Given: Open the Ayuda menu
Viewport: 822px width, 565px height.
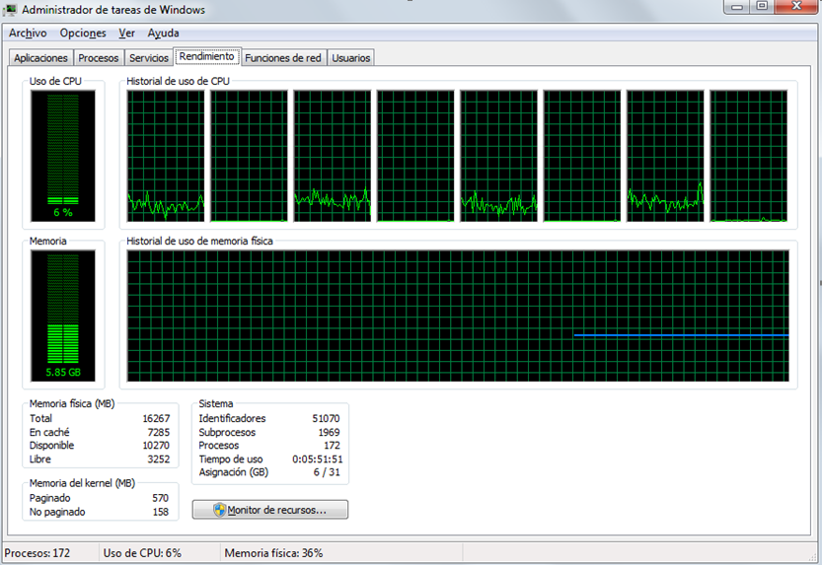Looking at the screenshot, I should pos(163,33).
